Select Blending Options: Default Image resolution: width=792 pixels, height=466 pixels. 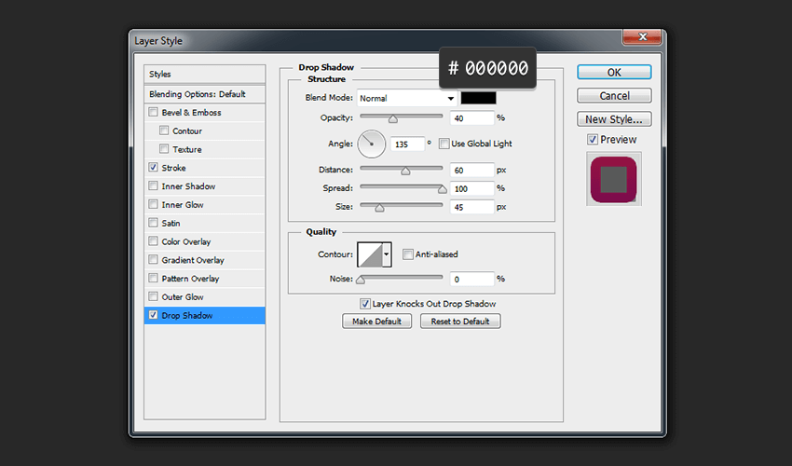(x=198, y=94)
